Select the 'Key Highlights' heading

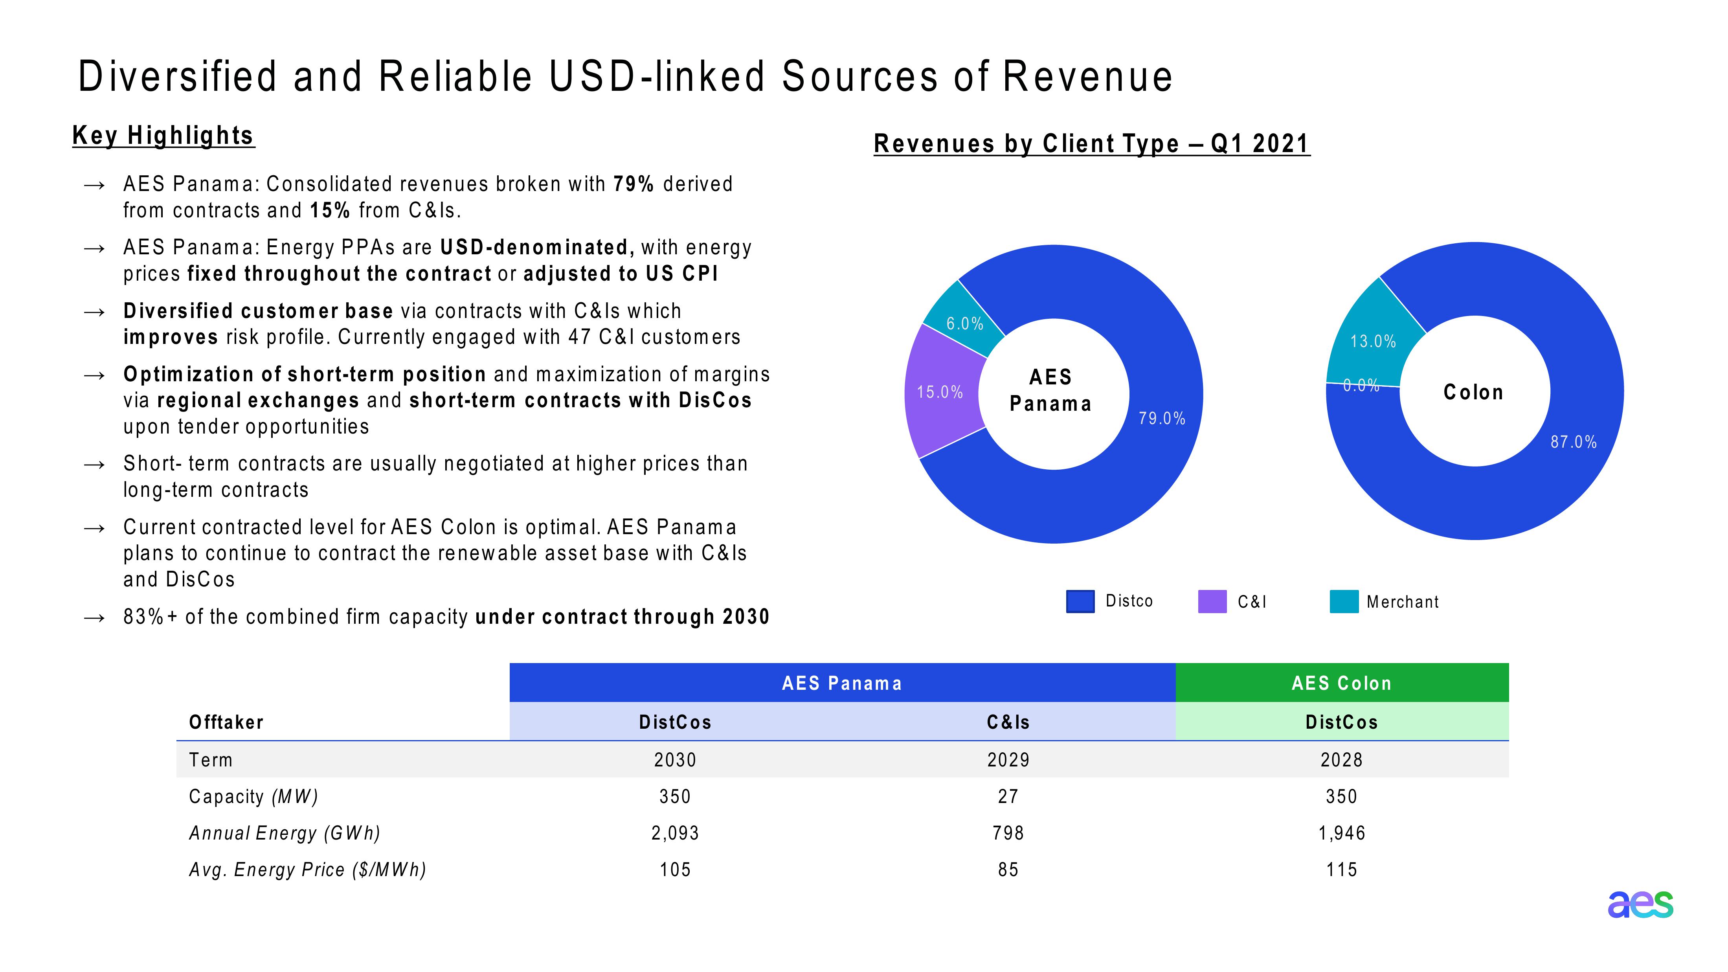coord(163,136)
